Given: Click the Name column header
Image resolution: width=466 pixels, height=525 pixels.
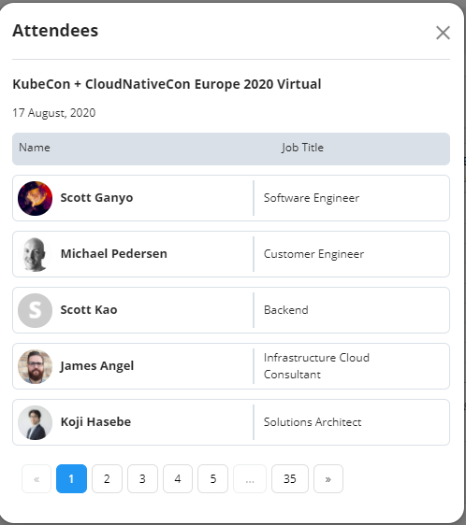Looking at the screenshot, I should click(35, 148).
